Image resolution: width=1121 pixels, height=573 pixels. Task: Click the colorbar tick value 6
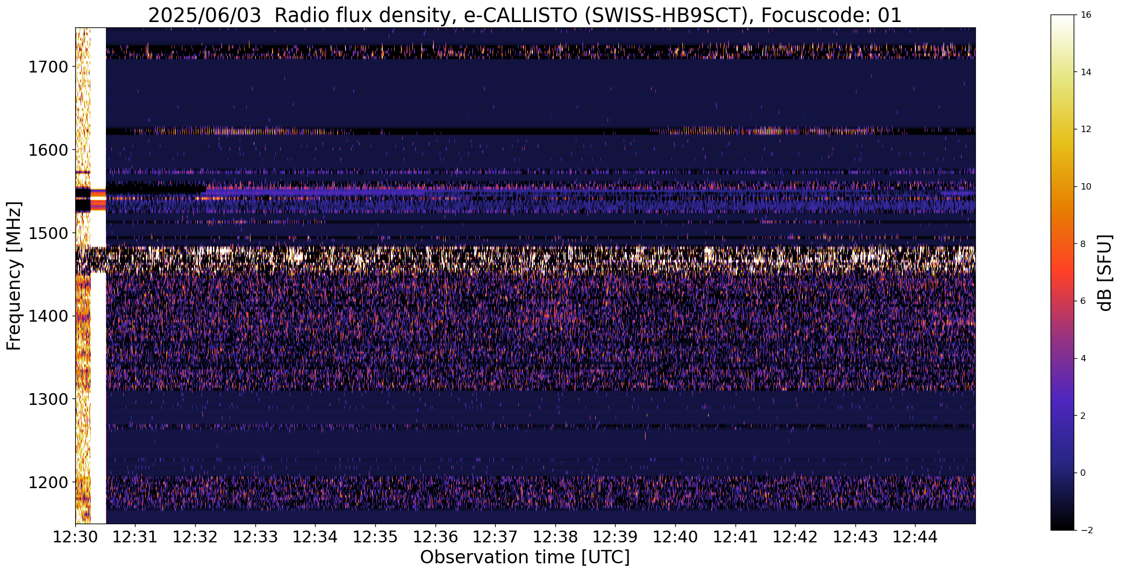[1083, 301]
